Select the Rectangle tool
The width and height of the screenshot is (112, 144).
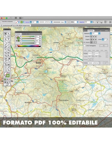8,42
